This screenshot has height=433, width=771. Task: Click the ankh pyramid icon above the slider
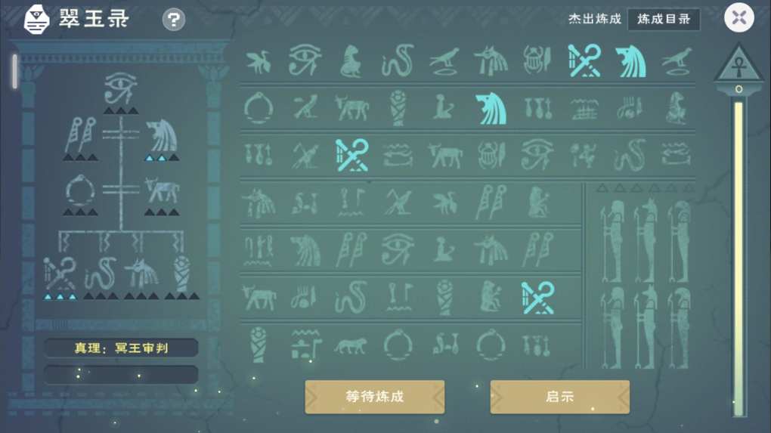tap(738, 66)
